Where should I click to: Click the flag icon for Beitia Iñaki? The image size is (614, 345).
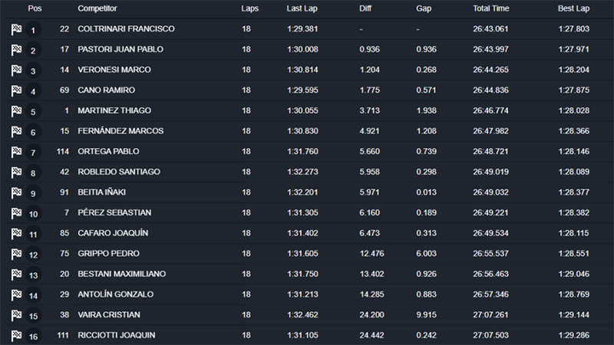[x=16, y=192]
